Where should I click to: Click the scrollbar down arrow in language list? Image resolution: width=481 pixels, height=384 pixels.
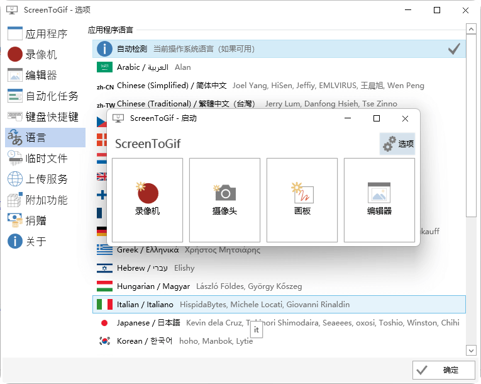click(471, 350)
